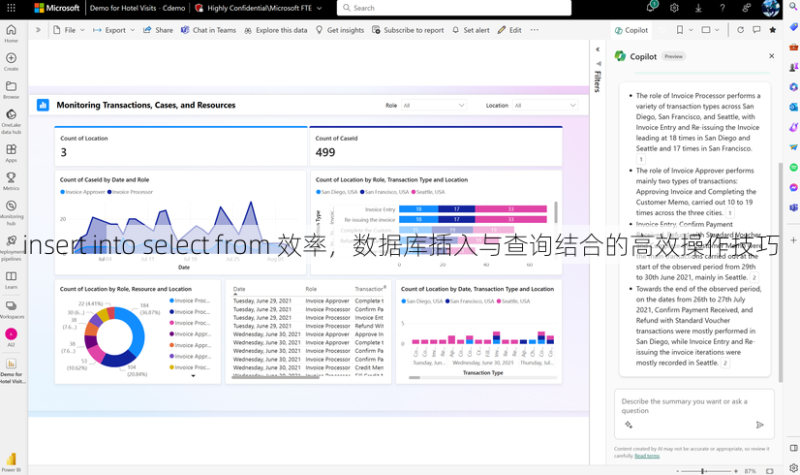Viewport: 800px width, 475px height.
Task: Close the Copilot pane
Action: (771, 56)
